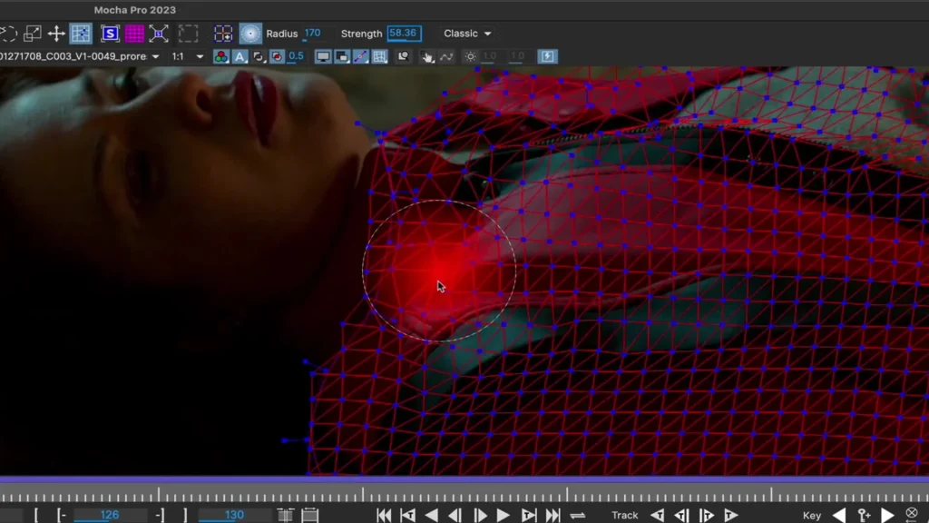Click the add-point mesh icon
Viewport: 929px width, 523px height.
click(x=223, y=33)
